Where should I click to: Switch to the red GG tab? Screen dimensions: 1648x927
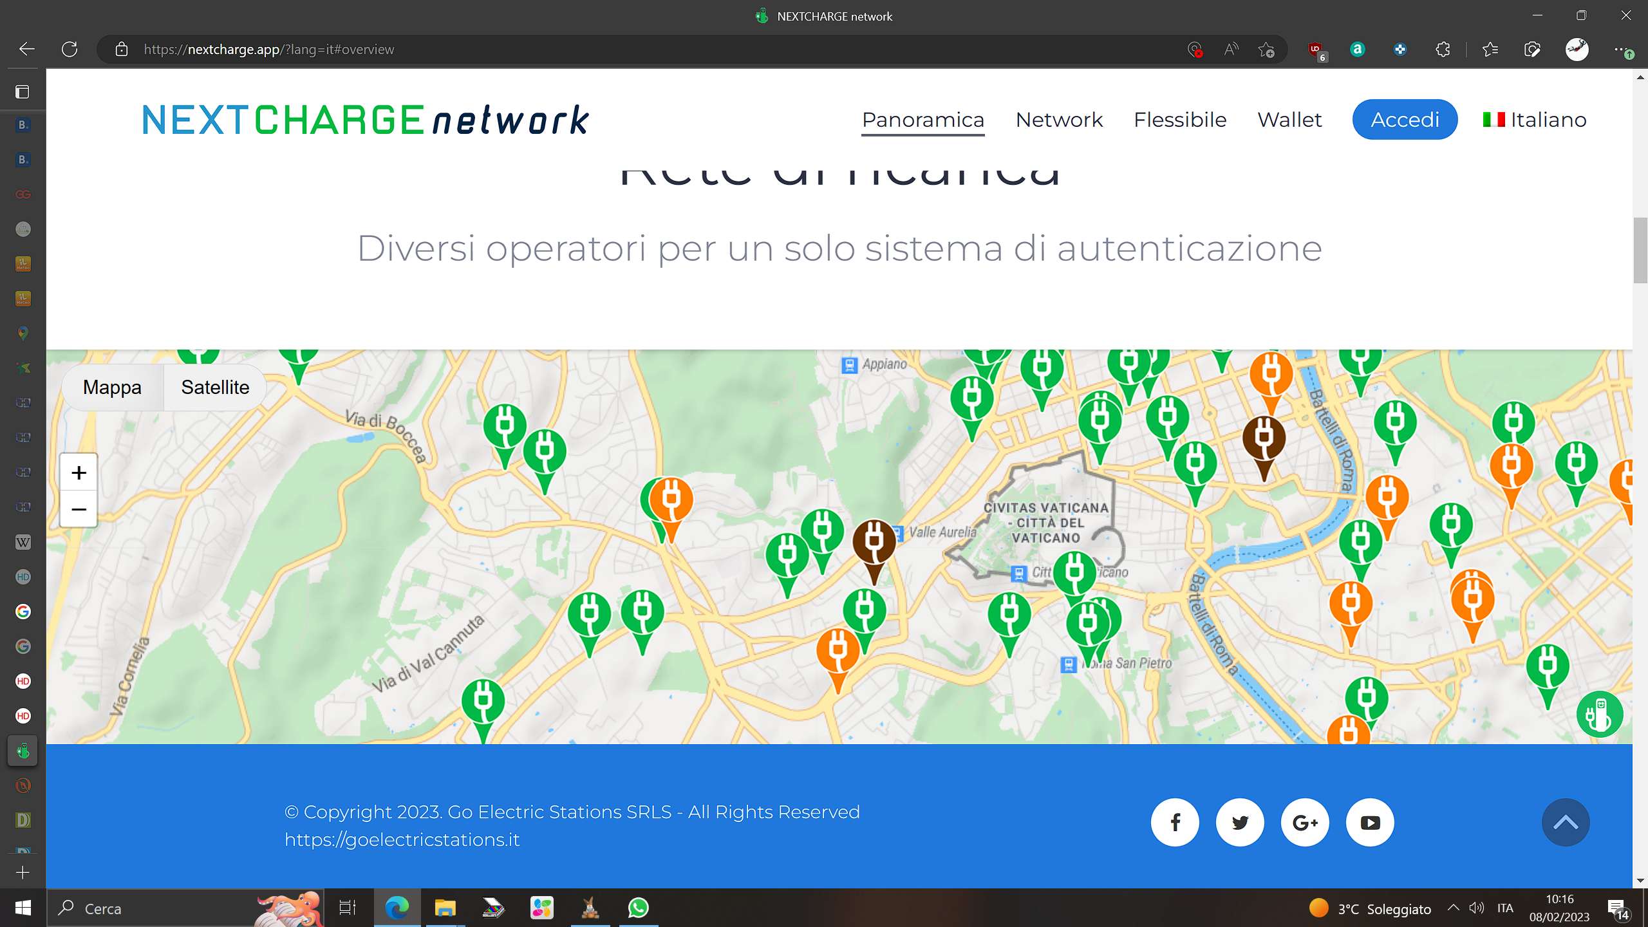(23, 194)
